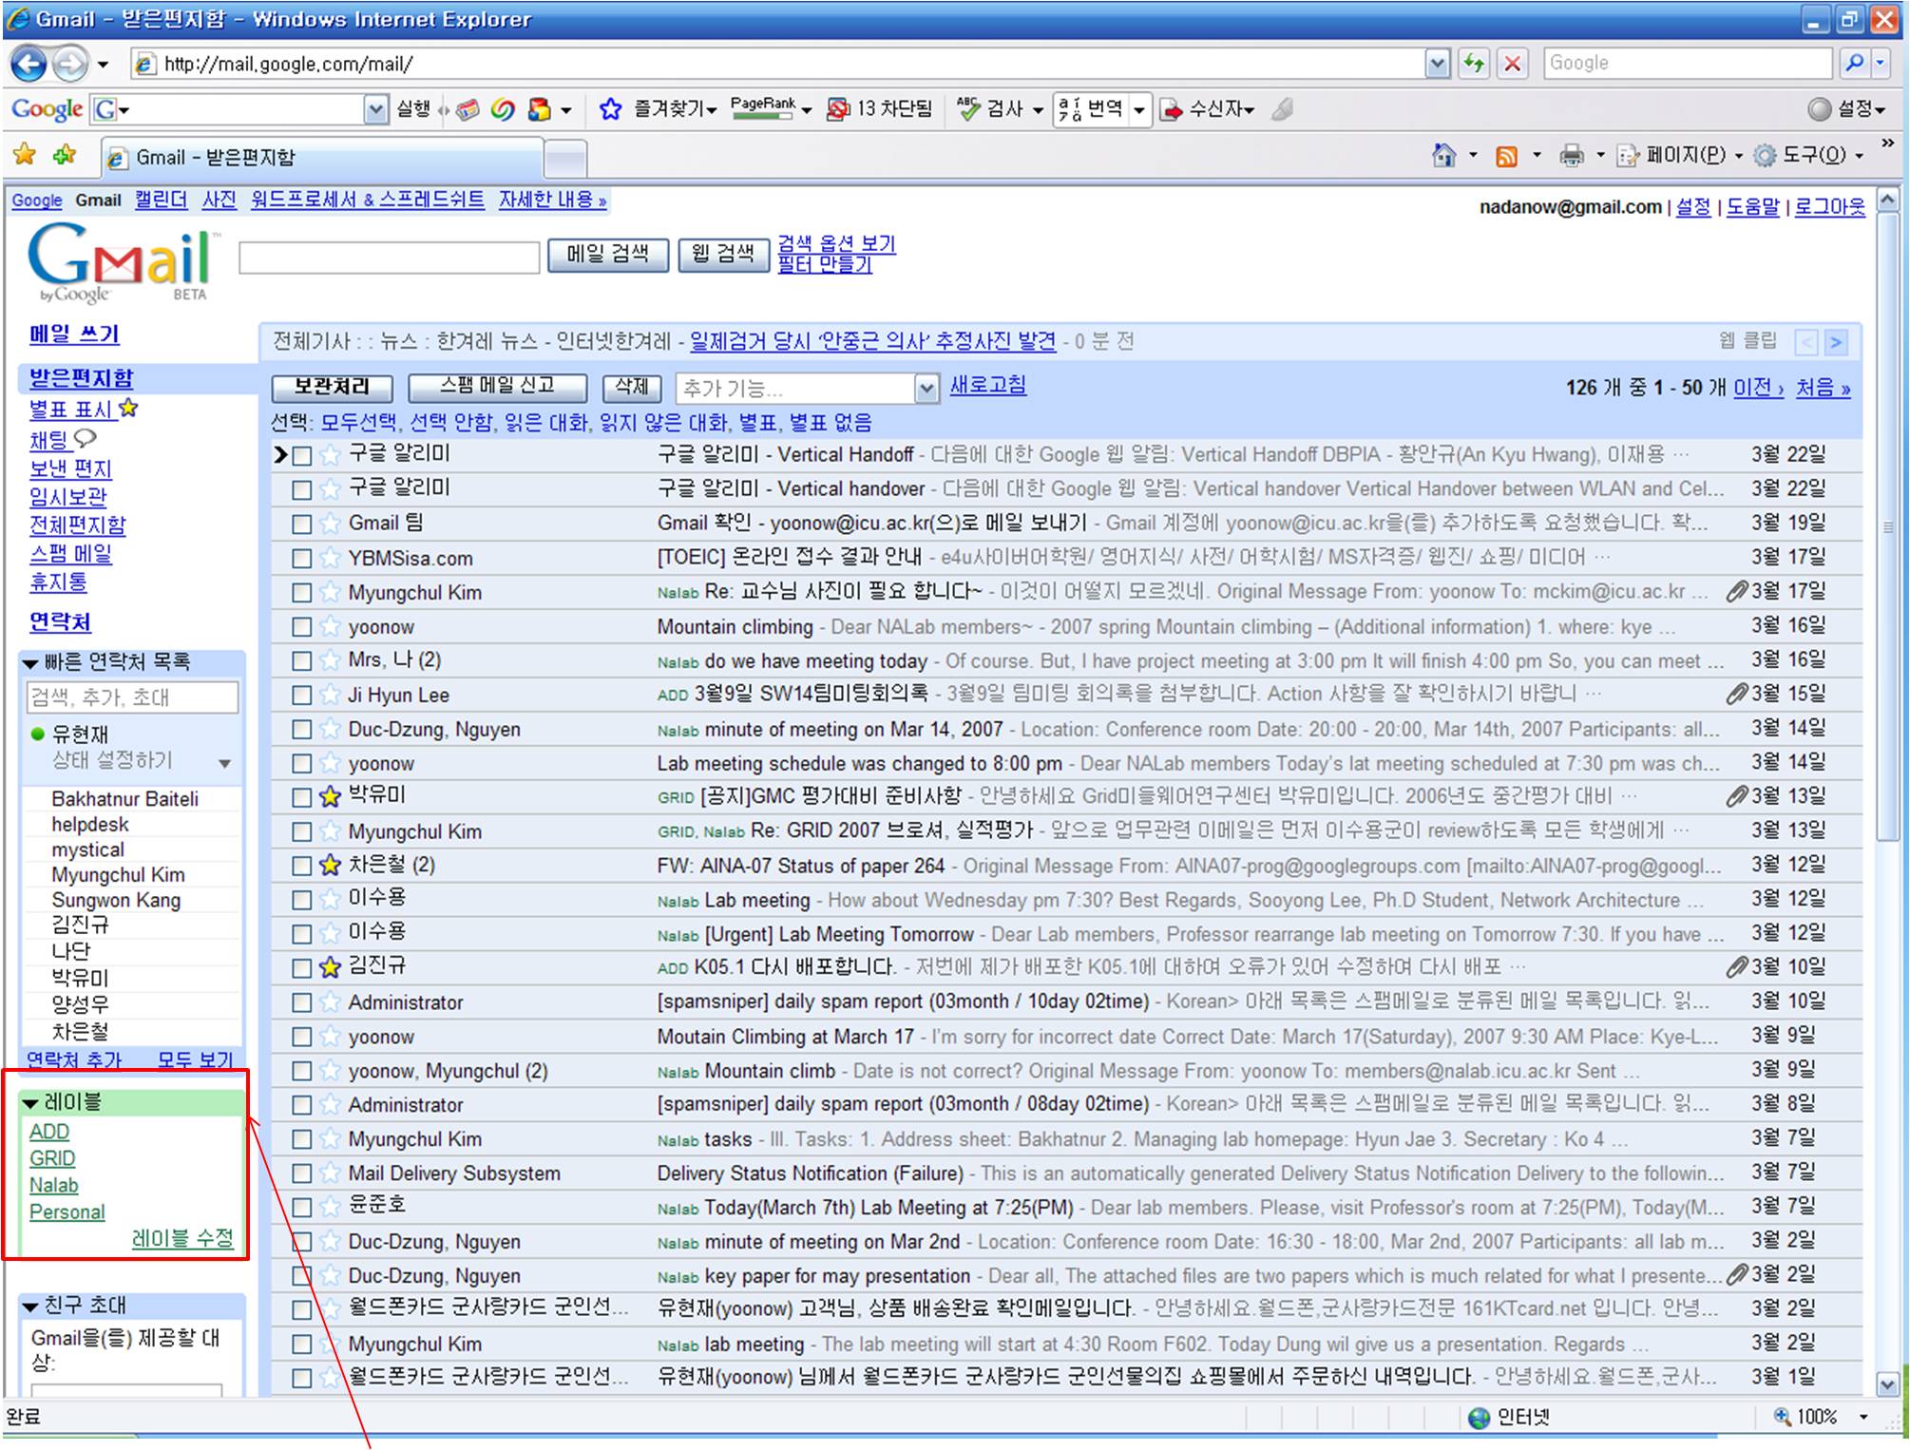1910x1450 pixels.
Task: Open the 받은편지함 inbox folder
Action: pyautogui.click(x=82, y=378)
